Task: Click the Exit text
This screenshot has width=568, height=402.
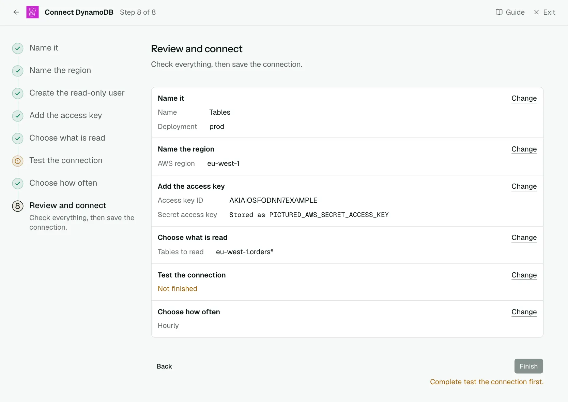Action: (x=549, y=12)
